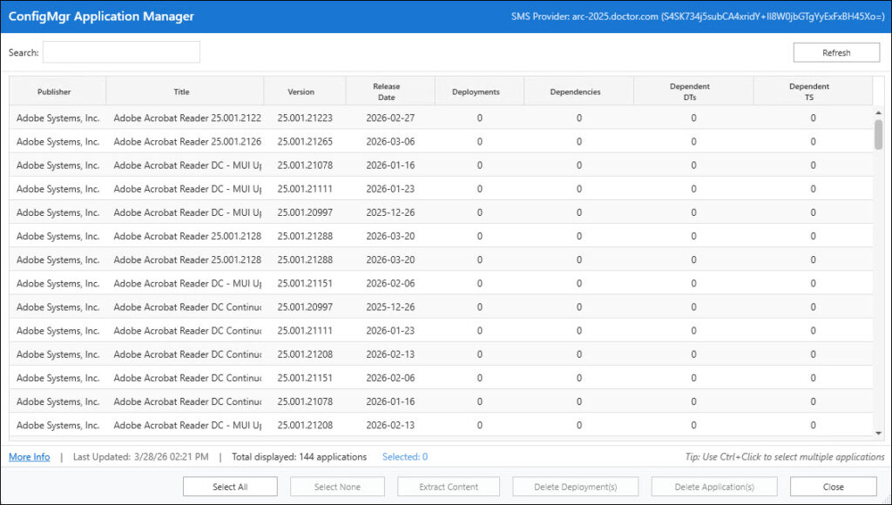Click the Extract Content button
This screenshot has height=505, width=892.
point(448,487)
